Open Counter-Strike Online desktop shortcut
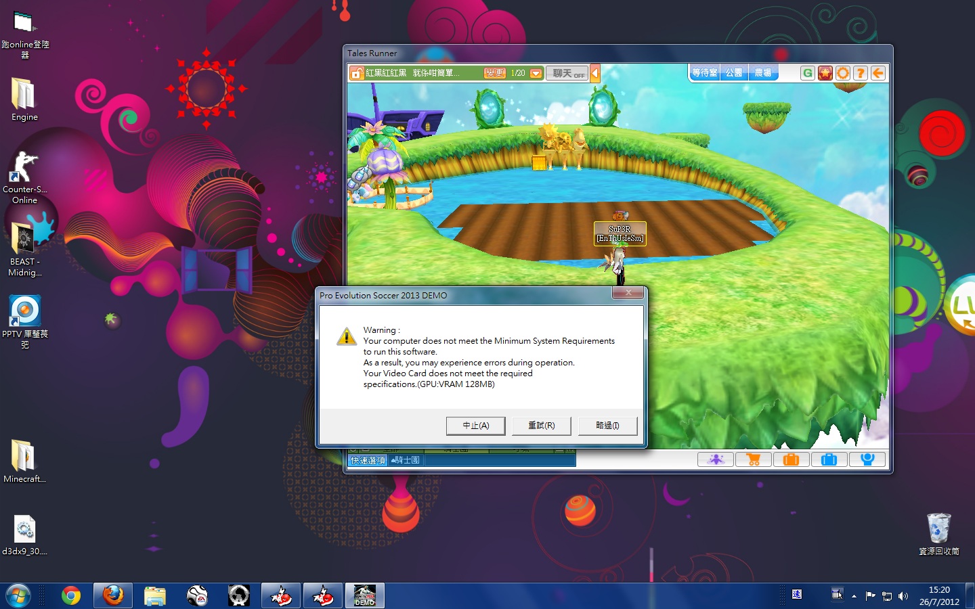This screenshot has height=609, width=975. coord(24,177)
